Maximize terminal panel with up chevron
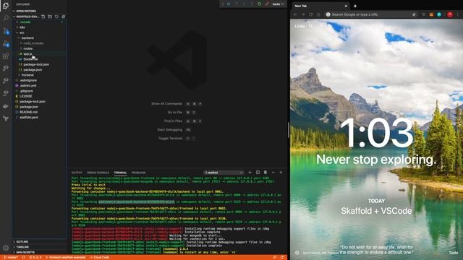Image resolution: width=463 pixels, height=260 pixels. 273,173
